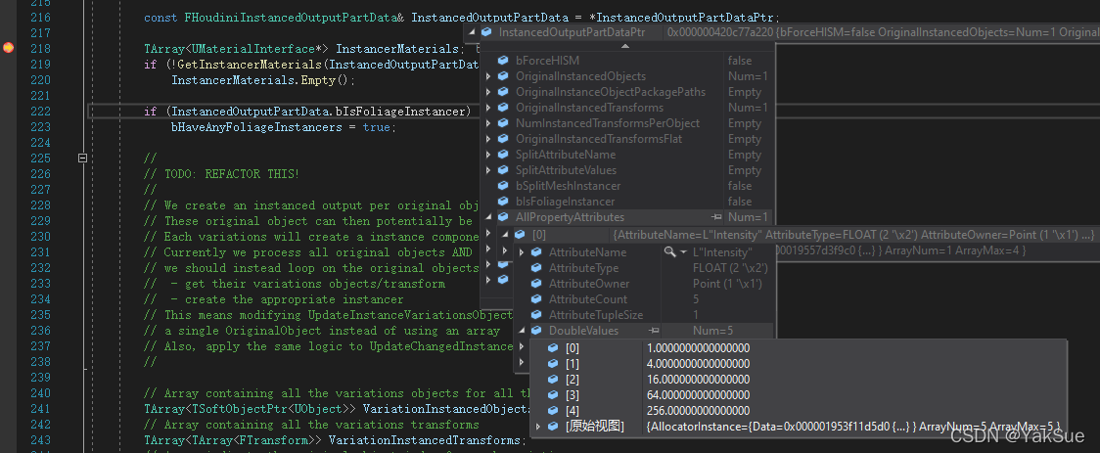
Task: Click the OriginalInstancedObjects field icon
Action: tap(503, 76)
